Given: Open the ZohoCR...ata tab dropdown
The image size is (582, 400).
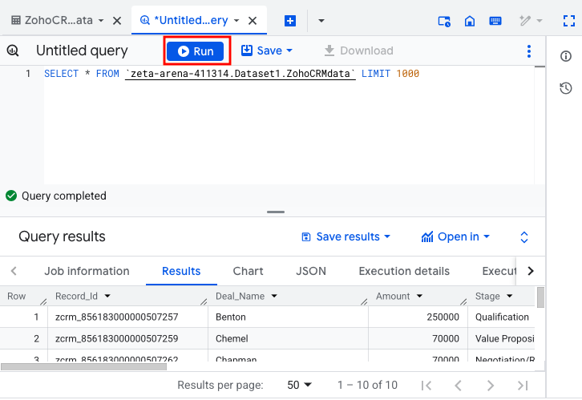Looking at the screenshot, I should [101, 21].
